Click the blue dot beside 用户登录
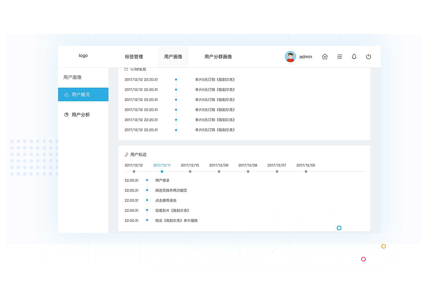 (x=147, y=180)
